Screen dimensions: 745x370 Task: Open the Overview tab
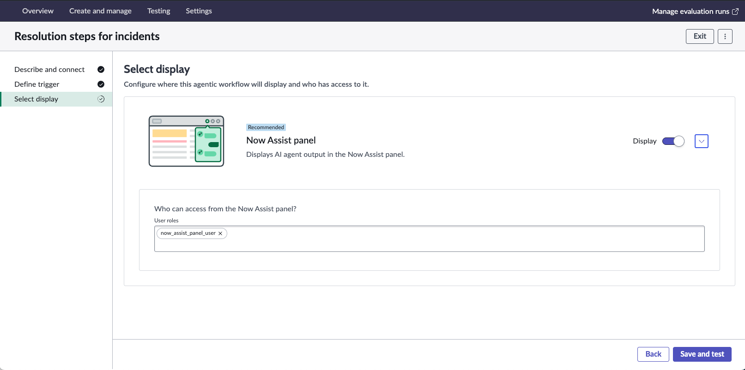[x=38, y=11]
